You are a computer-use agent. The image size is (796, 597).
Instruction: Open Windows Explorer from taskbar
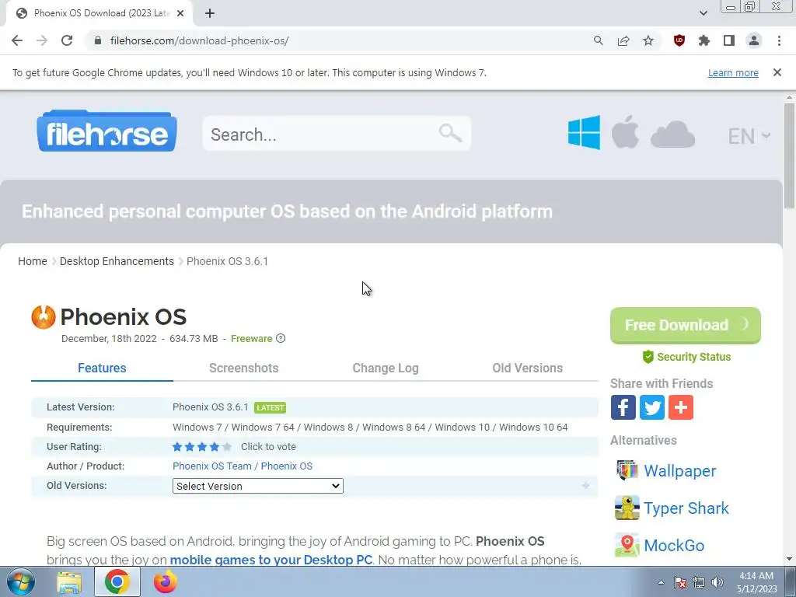69,582
